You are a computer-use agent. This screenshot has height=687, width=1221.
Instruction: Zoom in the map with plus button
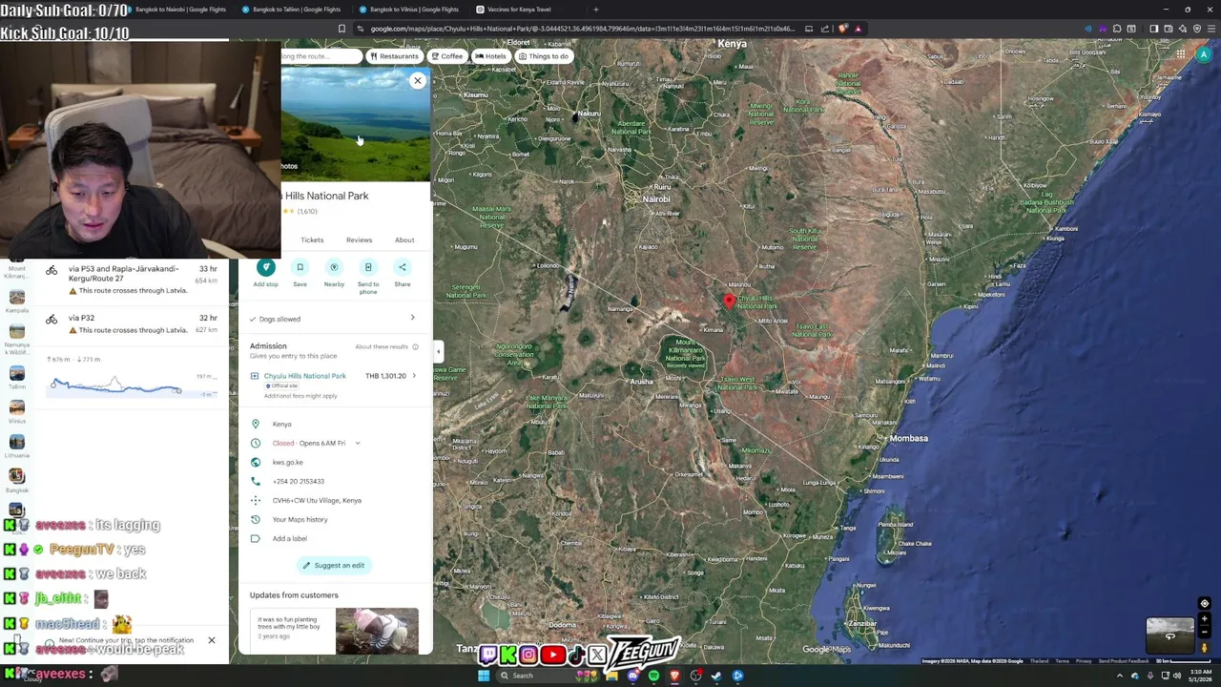[1205, 619]
